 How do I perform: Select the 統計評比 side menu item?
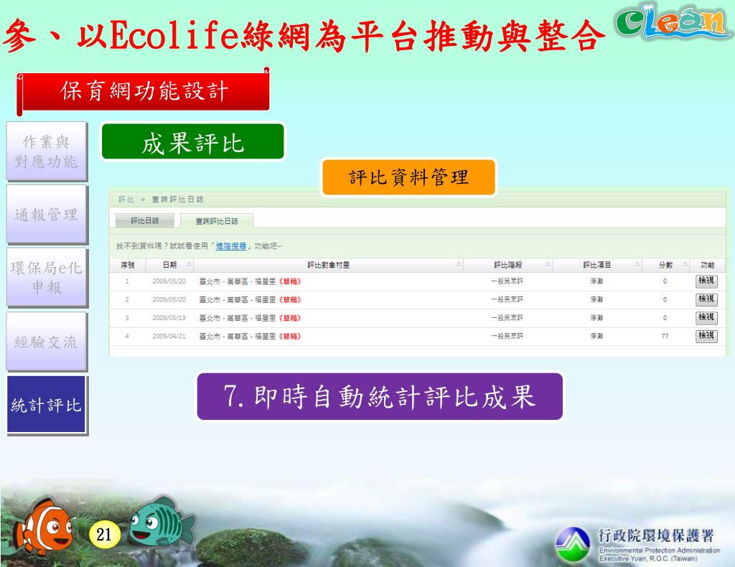tap(47, 405)
